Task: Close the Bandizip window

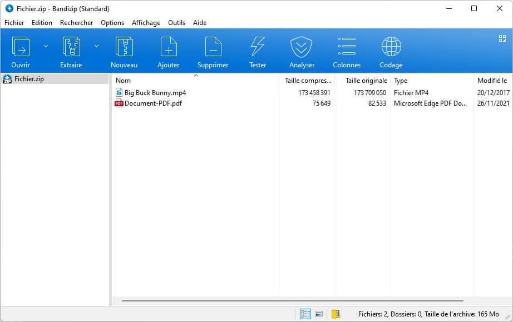Action: point(499,8)
